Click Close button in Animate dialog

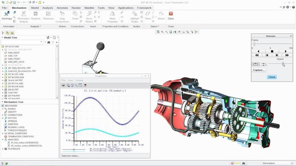[272, 77]
